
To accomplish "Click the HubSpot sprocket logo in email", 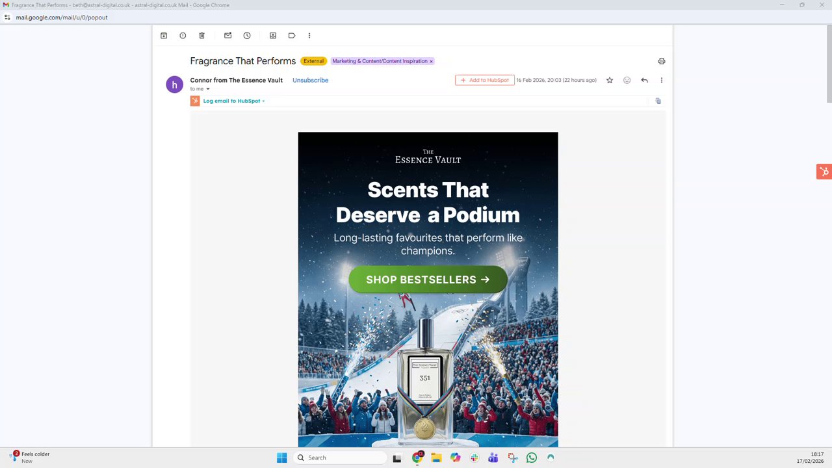I will pyautogui.click(x=195, y=101).
